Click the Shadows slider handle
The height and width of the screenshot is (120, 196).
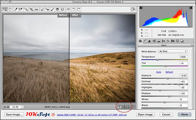169,96
